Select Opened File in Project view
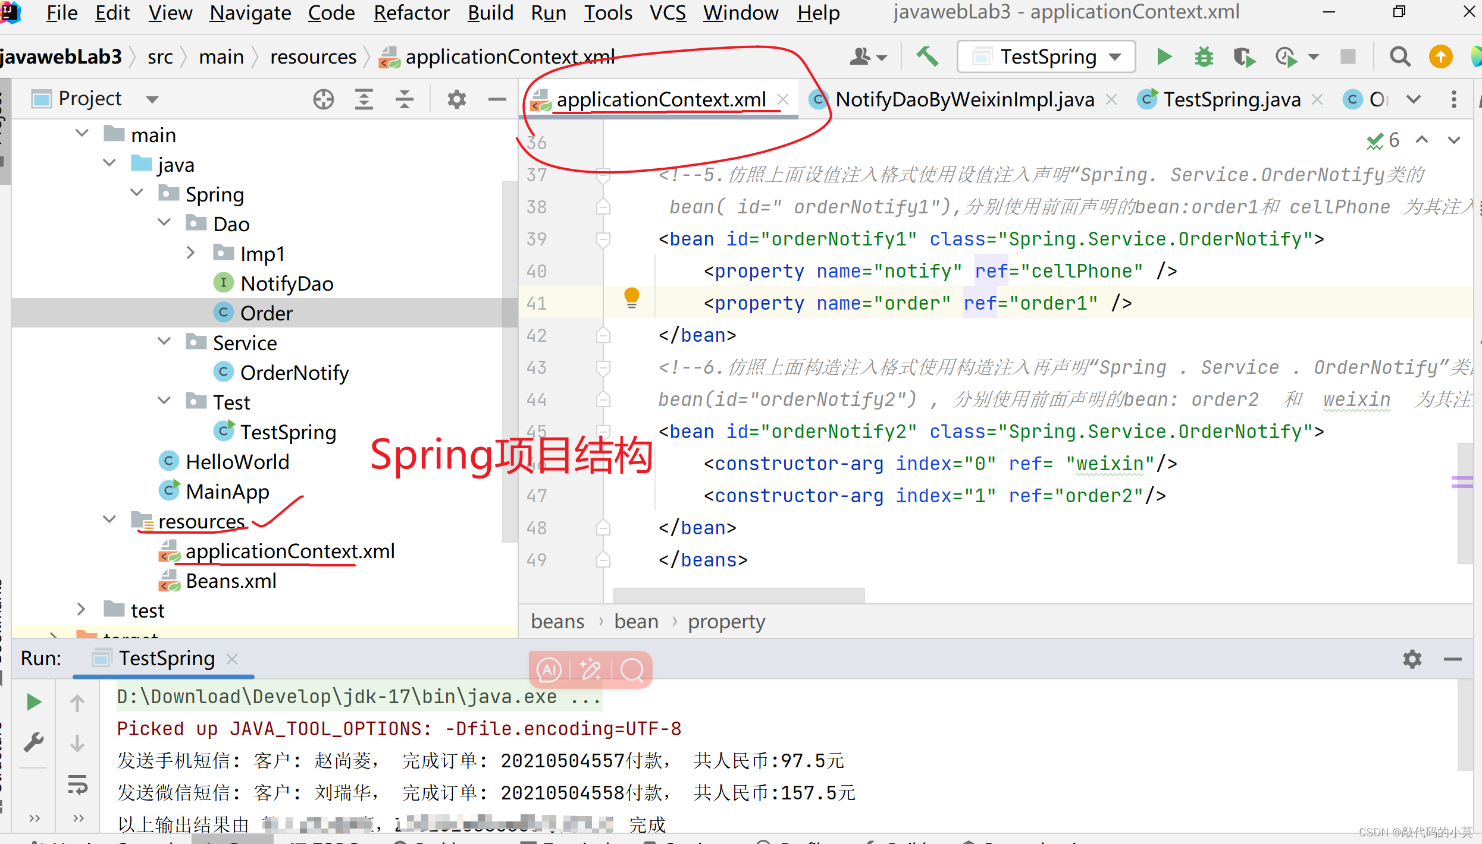 point(323,99)
